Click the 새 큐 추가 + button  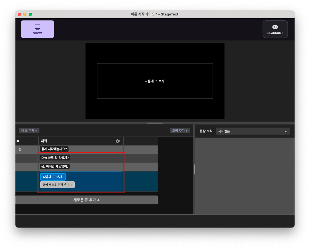[29, 130]
